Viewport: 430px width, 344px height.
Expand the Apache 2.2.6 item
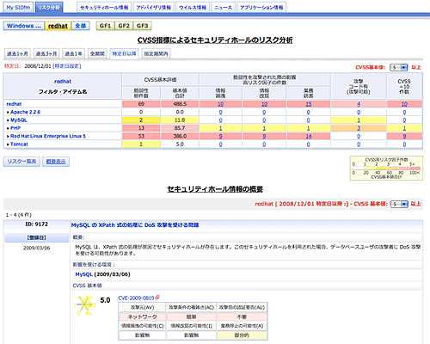click(25, 112)
